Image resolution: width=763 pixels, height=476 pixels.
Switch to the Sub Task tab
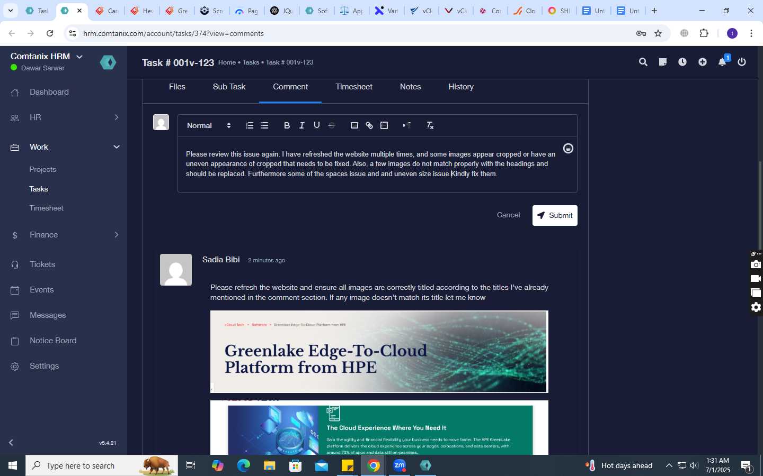point(229,87)
